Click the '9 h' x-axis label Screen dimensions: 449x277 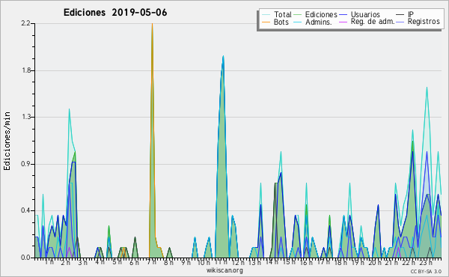pos(186,262)
